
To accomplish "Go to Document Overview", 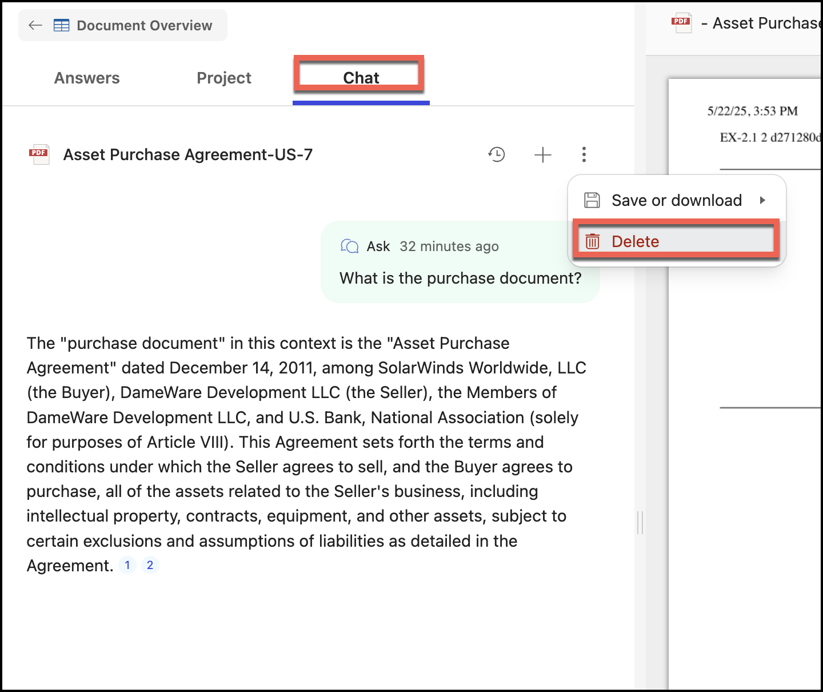I will tap(123, 25).
